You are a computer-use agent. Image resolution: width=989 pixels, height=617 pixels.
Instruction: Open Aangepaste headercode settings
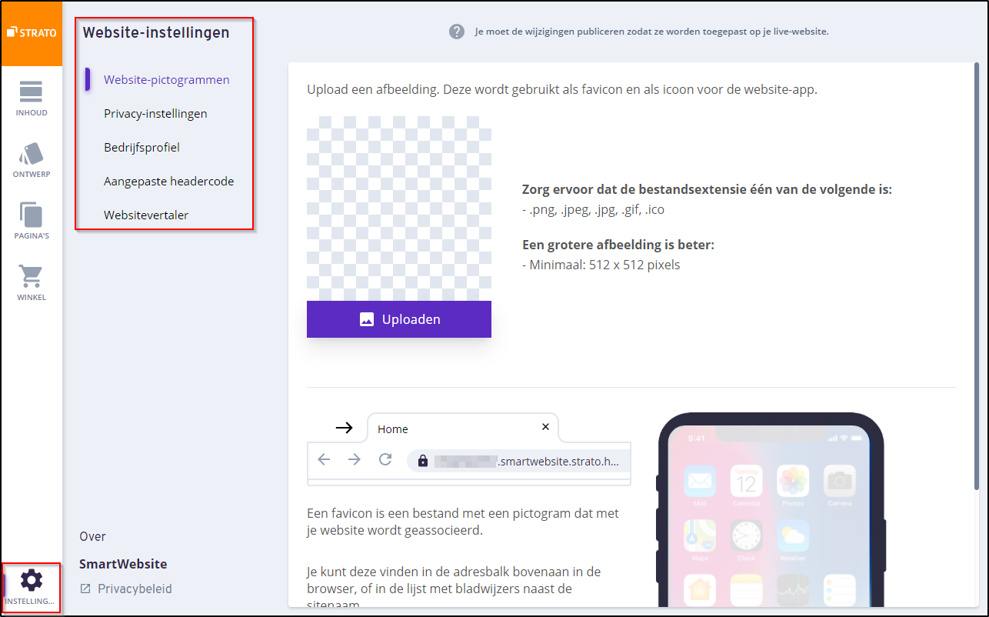tap(168, 182)
